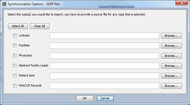
Task: Select the Abstract Facility Leads checkbox
Action: pos(15,65)
